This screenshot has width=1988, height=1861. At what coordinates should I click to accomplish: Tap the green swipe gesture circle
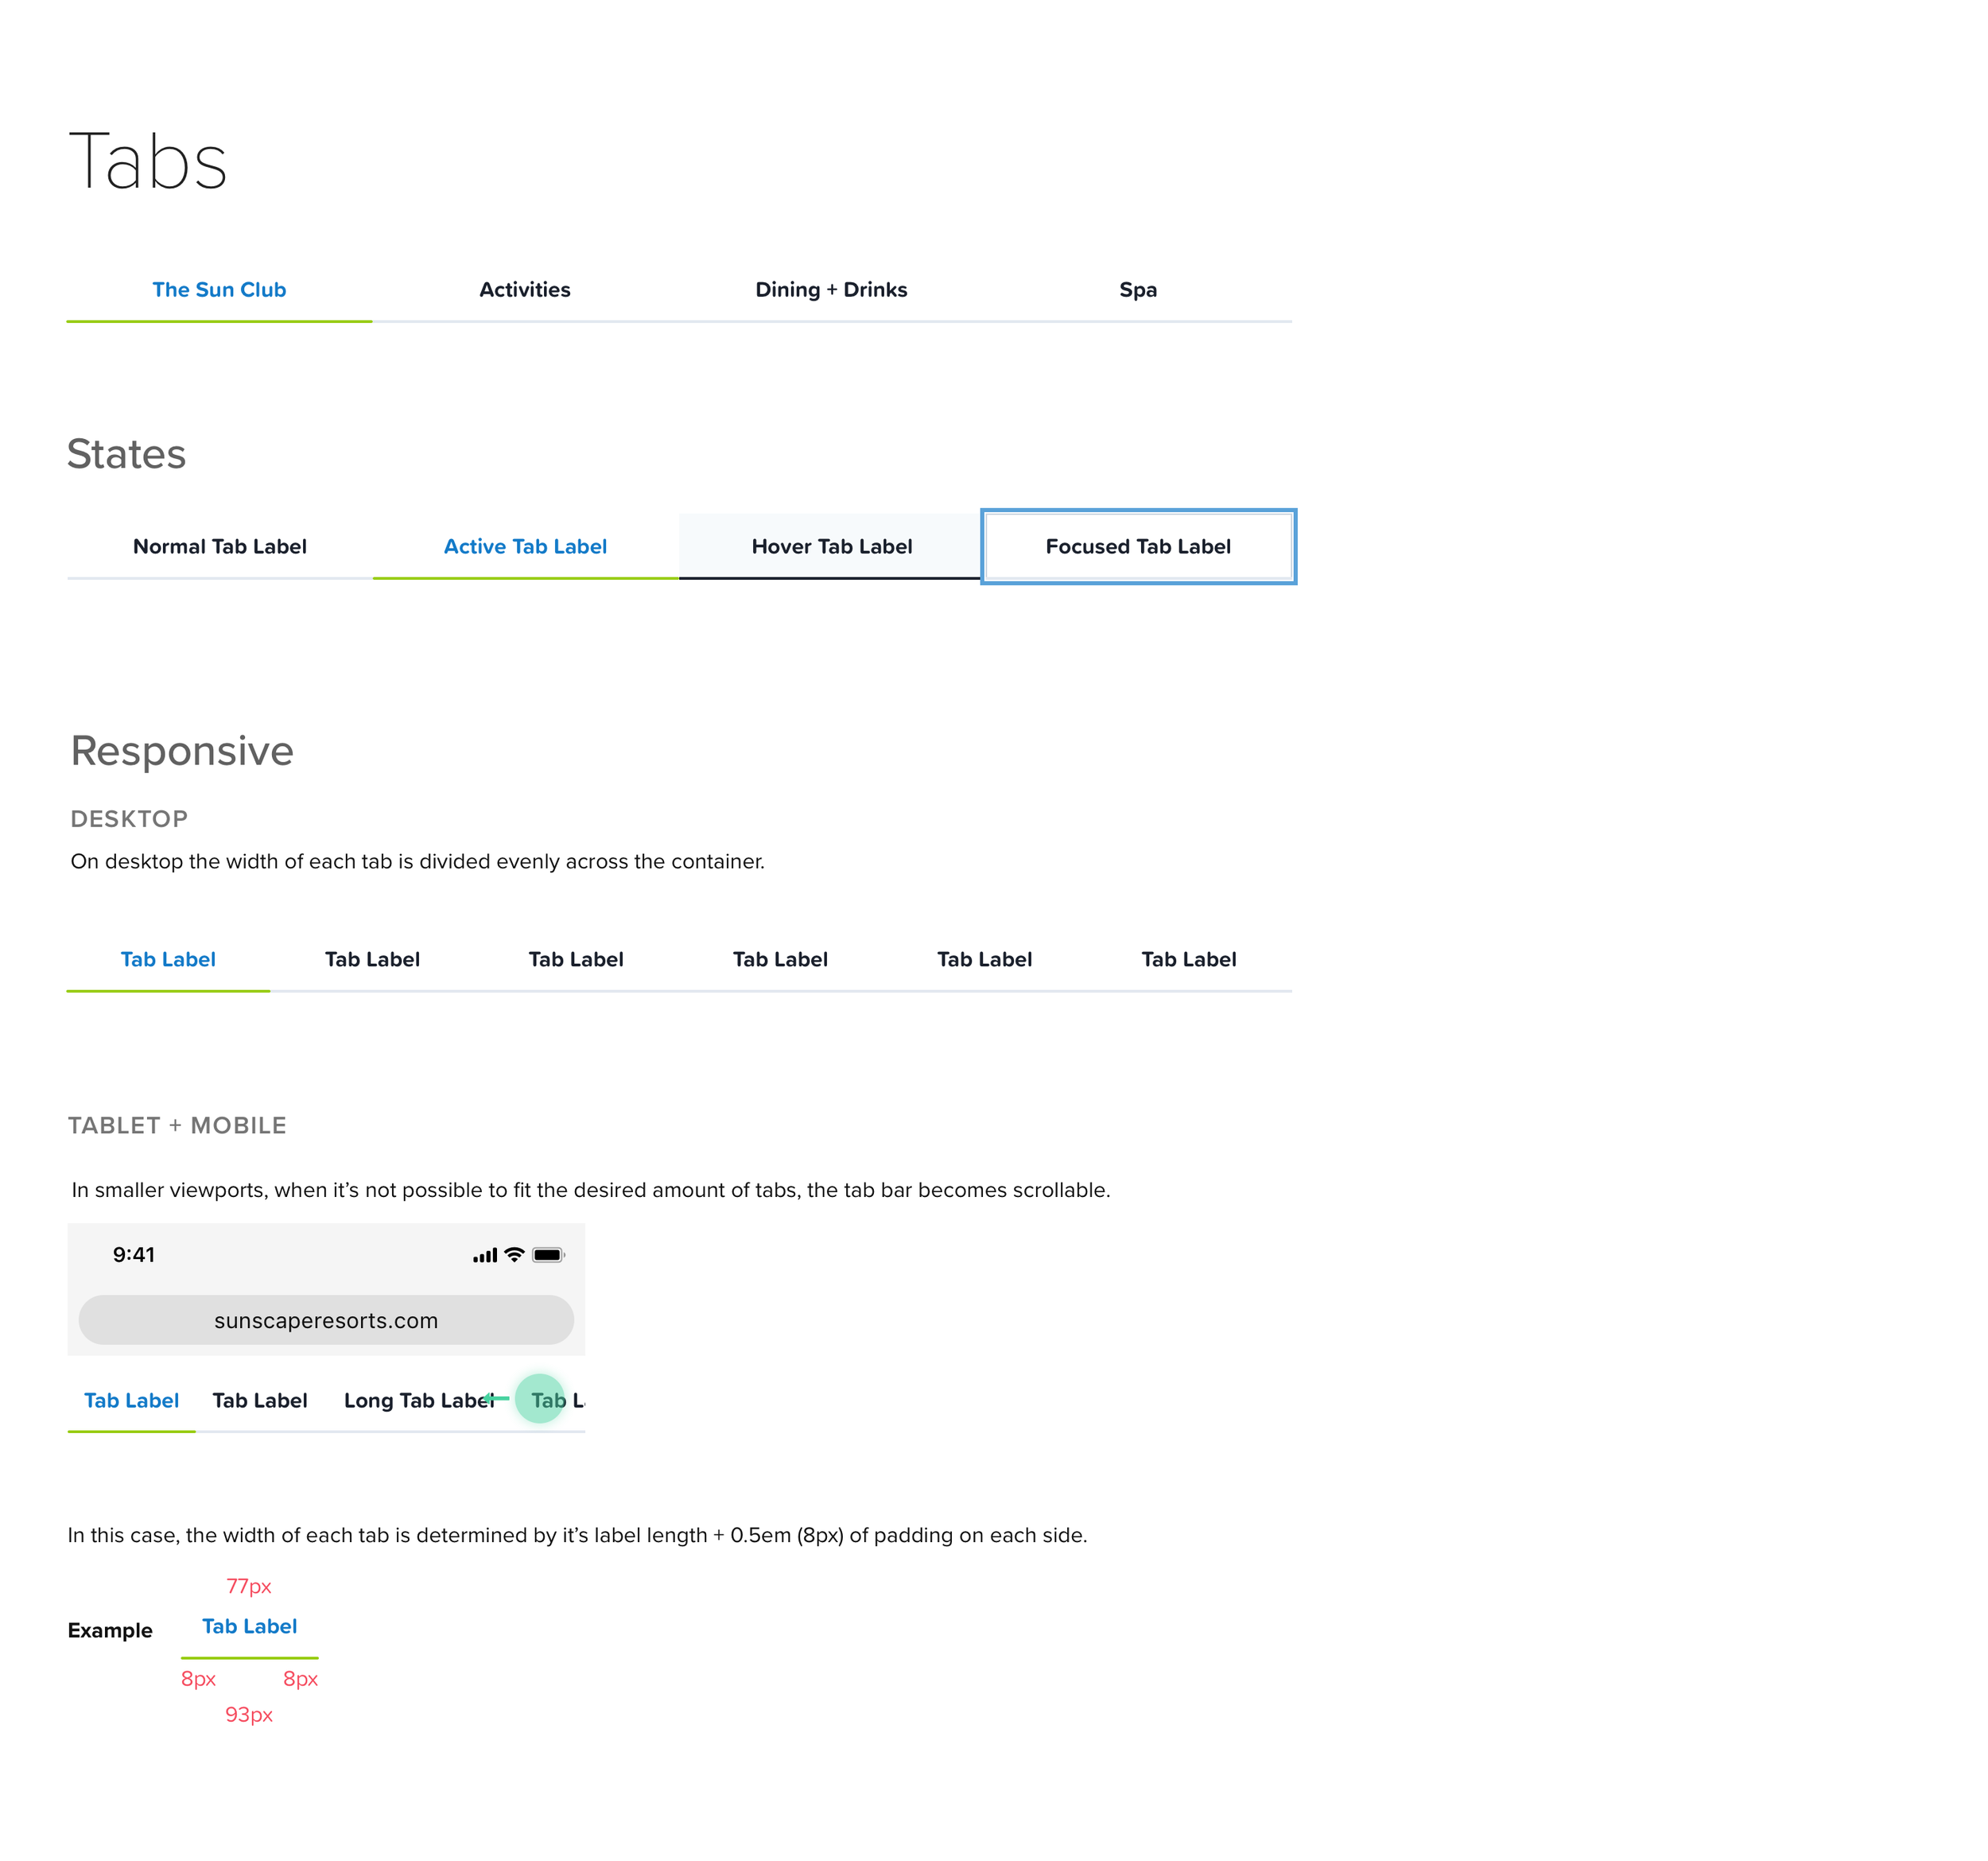(x=540, y=1399)
